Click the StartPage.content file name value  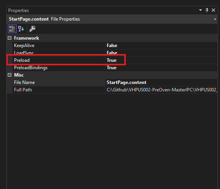[x=127, y=82]
